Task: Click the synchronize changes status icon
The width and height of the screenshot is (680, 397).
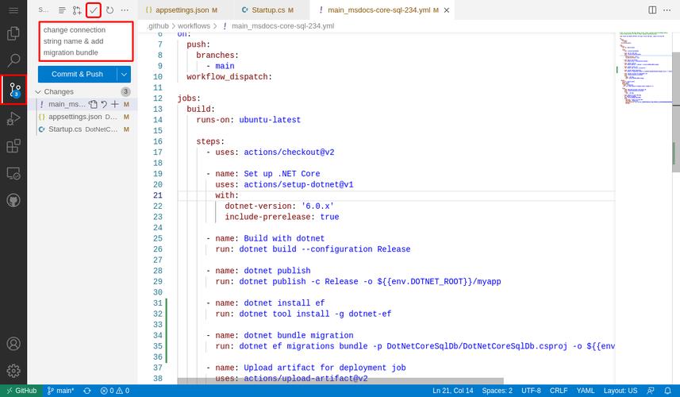Action: point(87,391)
